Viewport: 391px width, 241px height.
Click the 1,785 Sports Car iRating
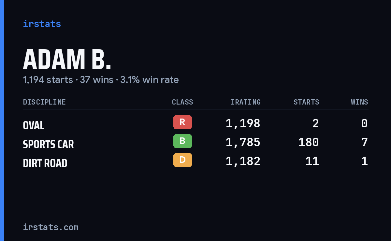243,142
